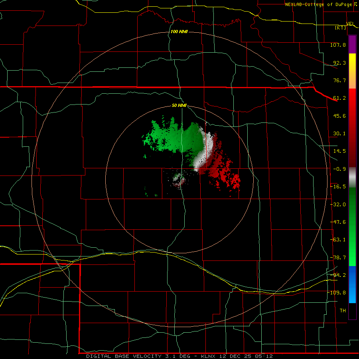Click the purple color bar segment
This screenshot has width=359, height=359.
point(352,45)
